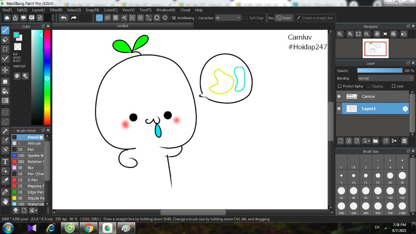
Task: Zoom in within the Navigator panel
Action: tap(350, 34)
